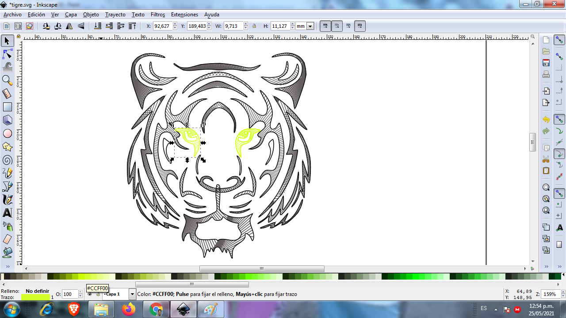566x318 pixels.
Task: Select the Paint Bucket tool
Action: point(7,253)
